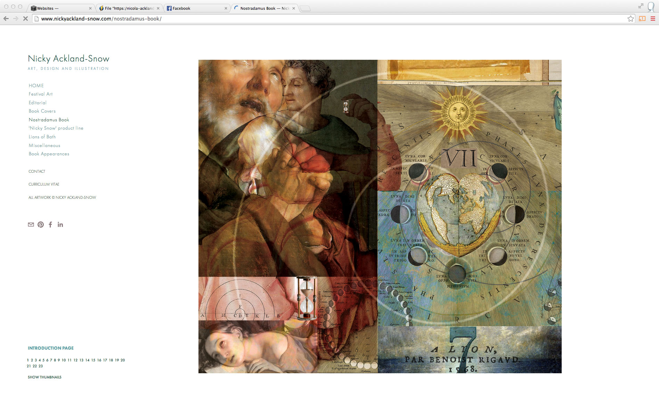Click the cast extension icon
This screenshot has width=659, height=408.
pos(642,19)
